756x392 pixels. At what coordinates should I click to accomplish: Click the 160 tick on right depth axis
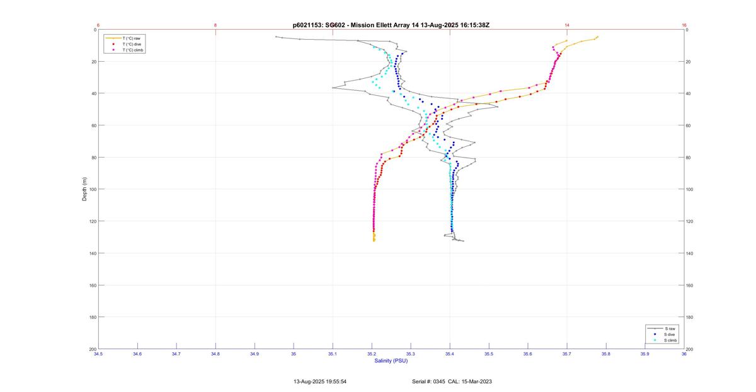[690, 285]
